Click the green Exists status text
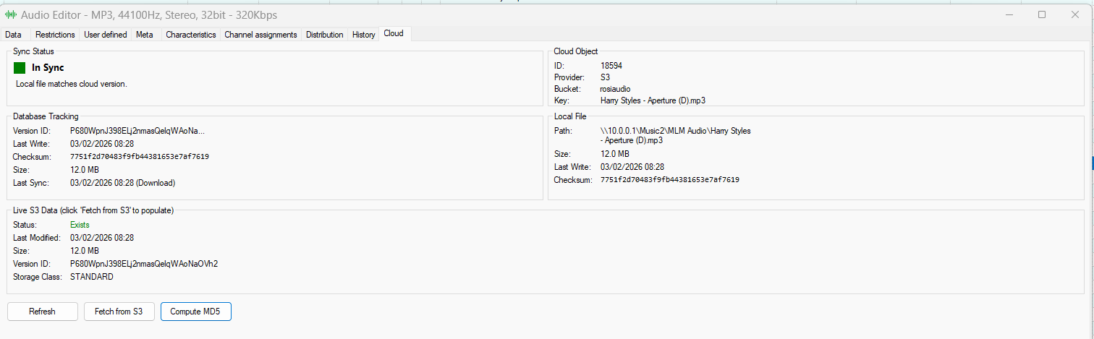The image size is (1094, 339). 80,225
